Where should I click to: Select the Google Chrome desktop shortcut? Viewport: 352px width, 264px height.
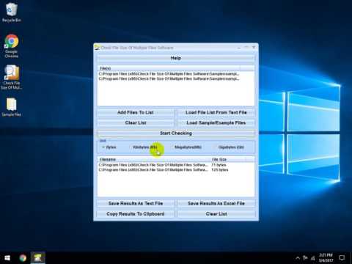(11, 46)
